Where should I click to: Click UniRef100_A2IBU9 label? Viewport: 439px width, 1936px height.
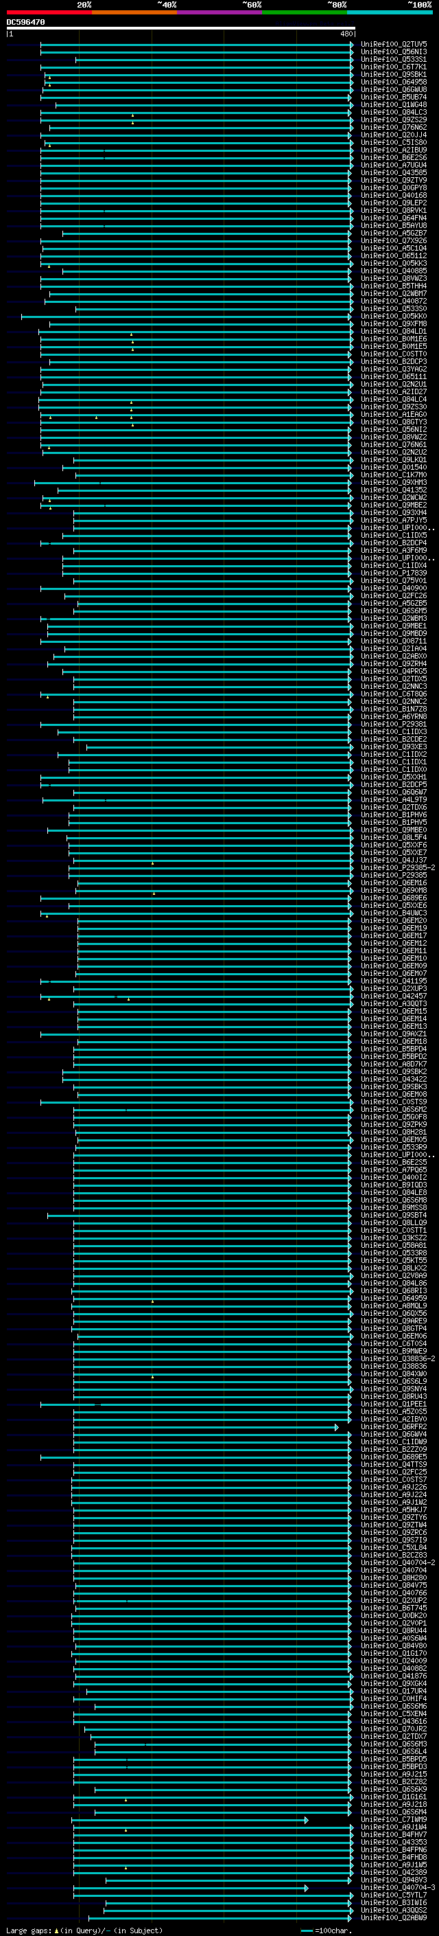[x=393, y=150]
